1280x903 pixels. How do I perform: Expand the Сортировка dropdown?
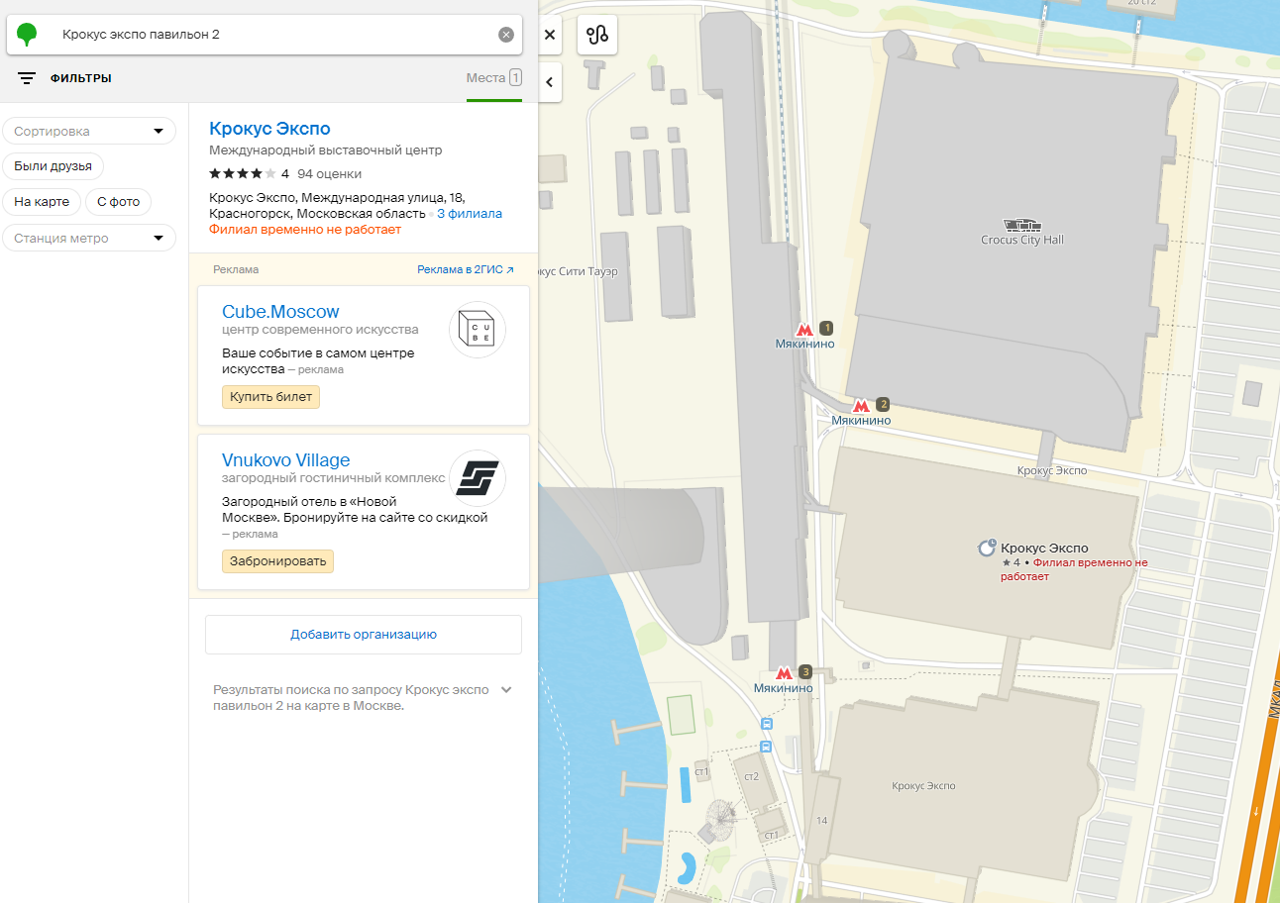pyautogui.click(x=89, y=131)
